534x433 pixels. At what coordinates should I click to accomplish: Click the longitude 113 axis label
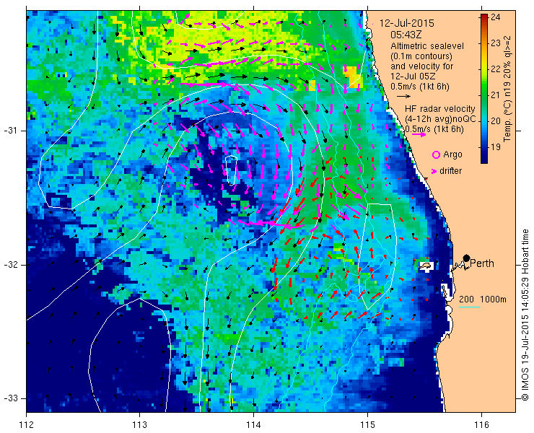(x=139, y=425)
